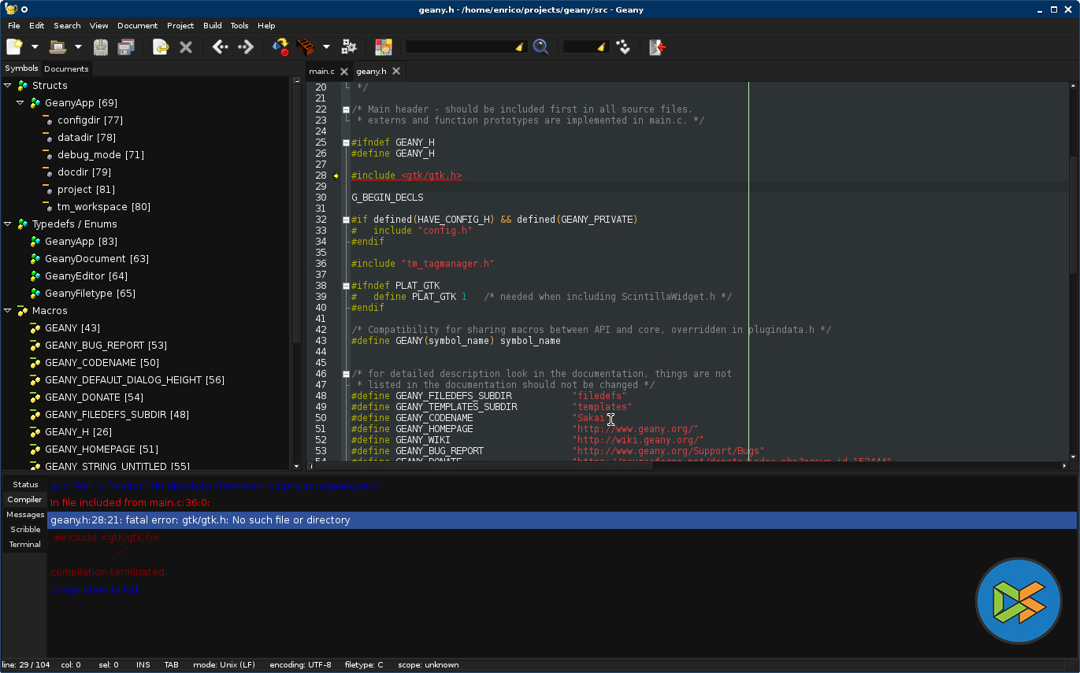Click the Build brick icon
Screen dimensions: 1080x673
(x=306, y=47)
